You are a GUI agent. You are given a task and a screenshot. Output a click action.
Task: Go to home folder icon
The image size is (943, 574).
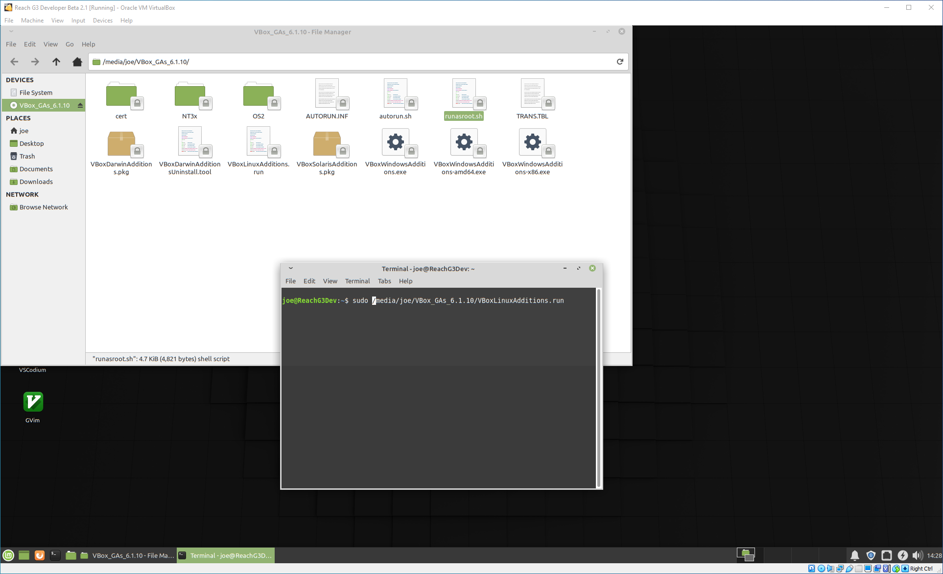click(77, 62)
